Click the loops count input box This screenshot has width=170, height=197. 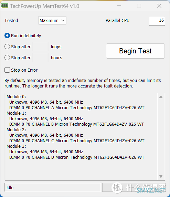tap(40, 46)
